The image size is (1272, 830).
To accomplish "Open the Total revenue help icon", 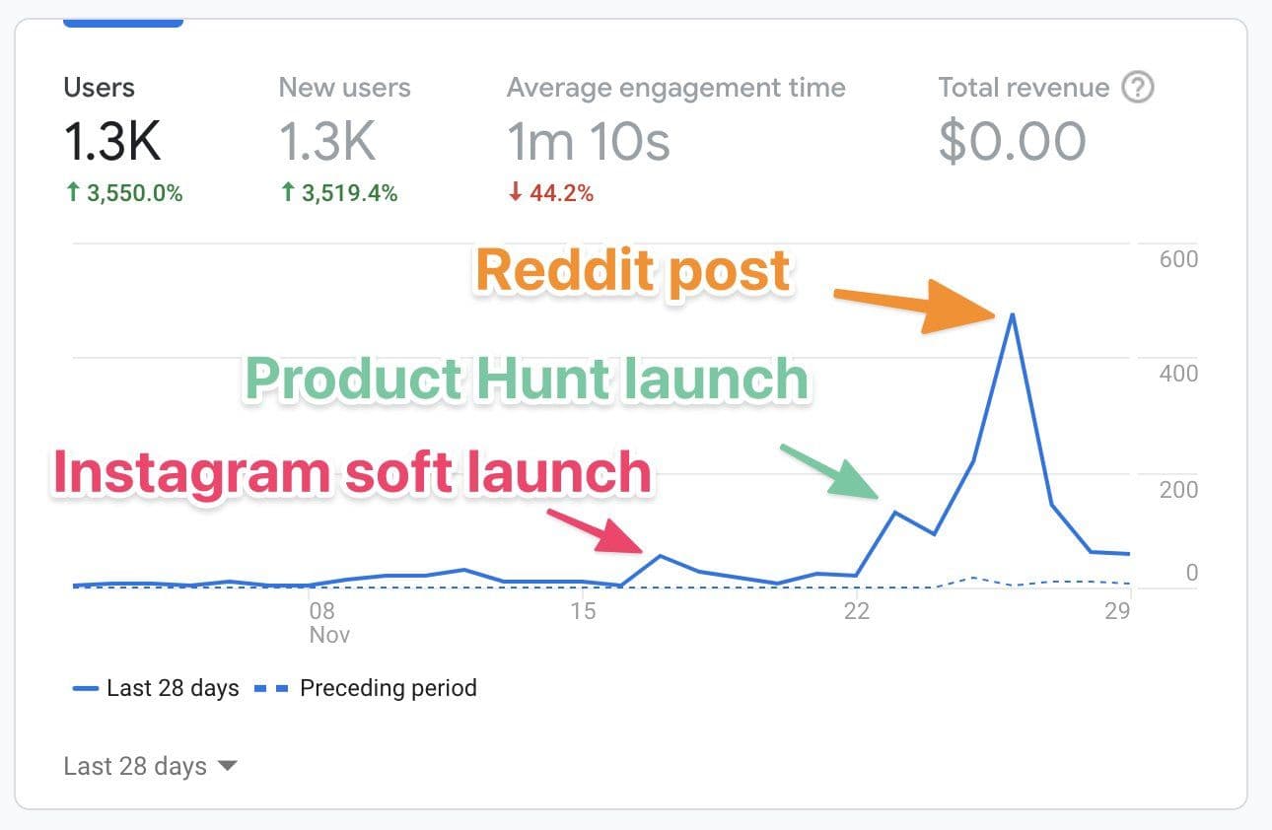I will [x=1138, y=88].
